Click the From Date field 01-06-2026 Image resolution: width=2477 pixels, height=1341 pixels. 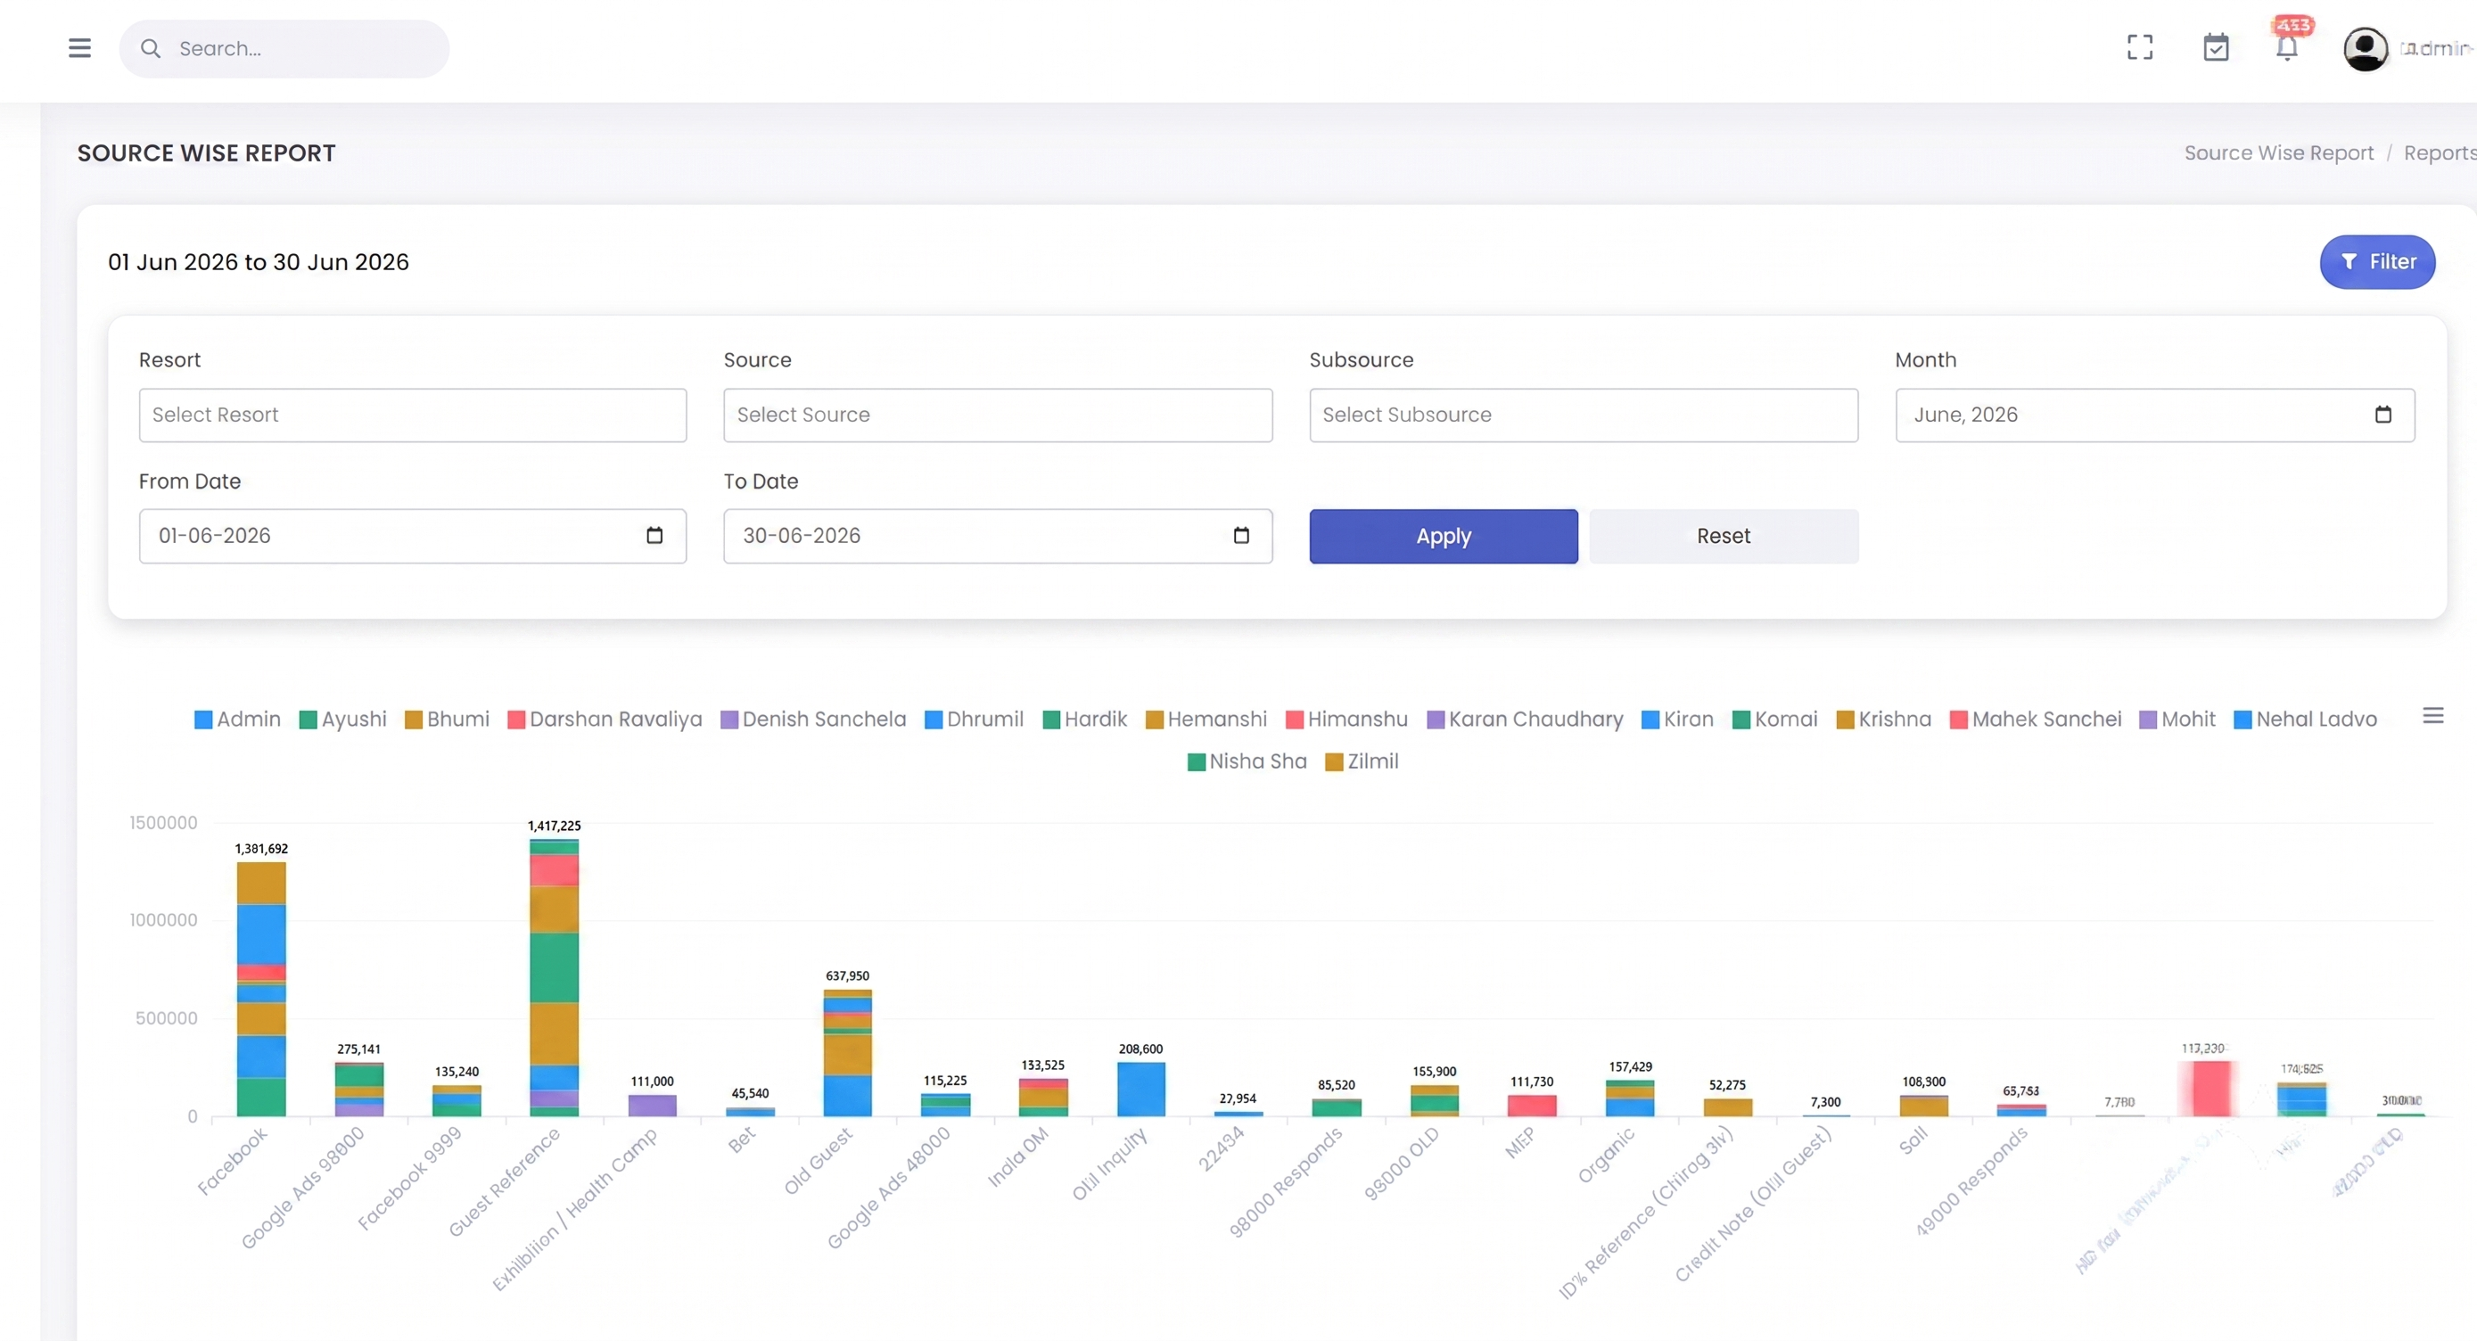[x=413, y=537]
